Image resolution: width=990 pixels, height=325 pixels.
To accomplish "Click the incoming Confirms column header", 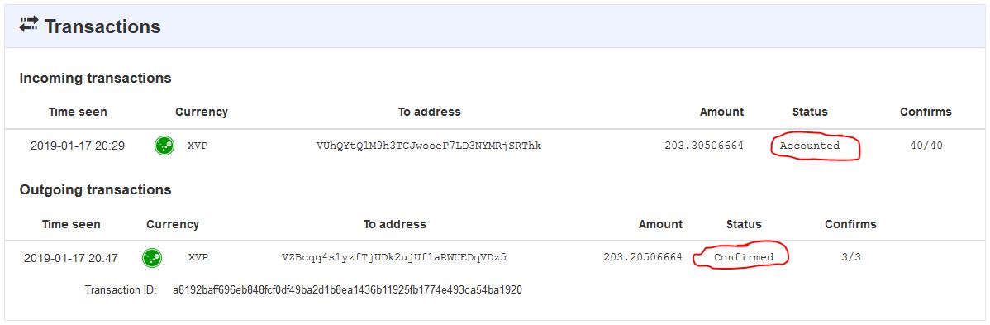I will coord(926,112).
